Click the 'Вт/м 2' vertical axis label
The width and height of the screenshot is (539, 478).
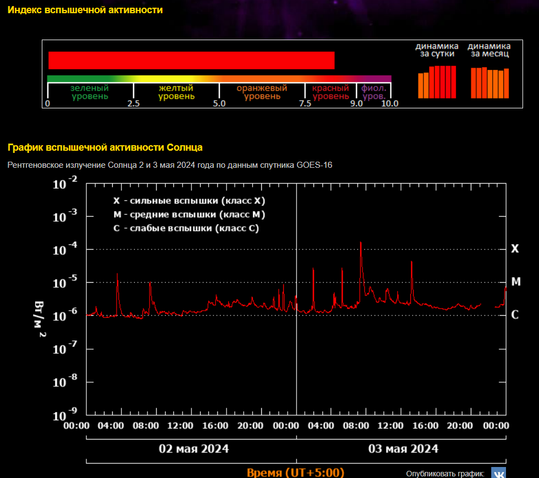(x=40, y=319)
